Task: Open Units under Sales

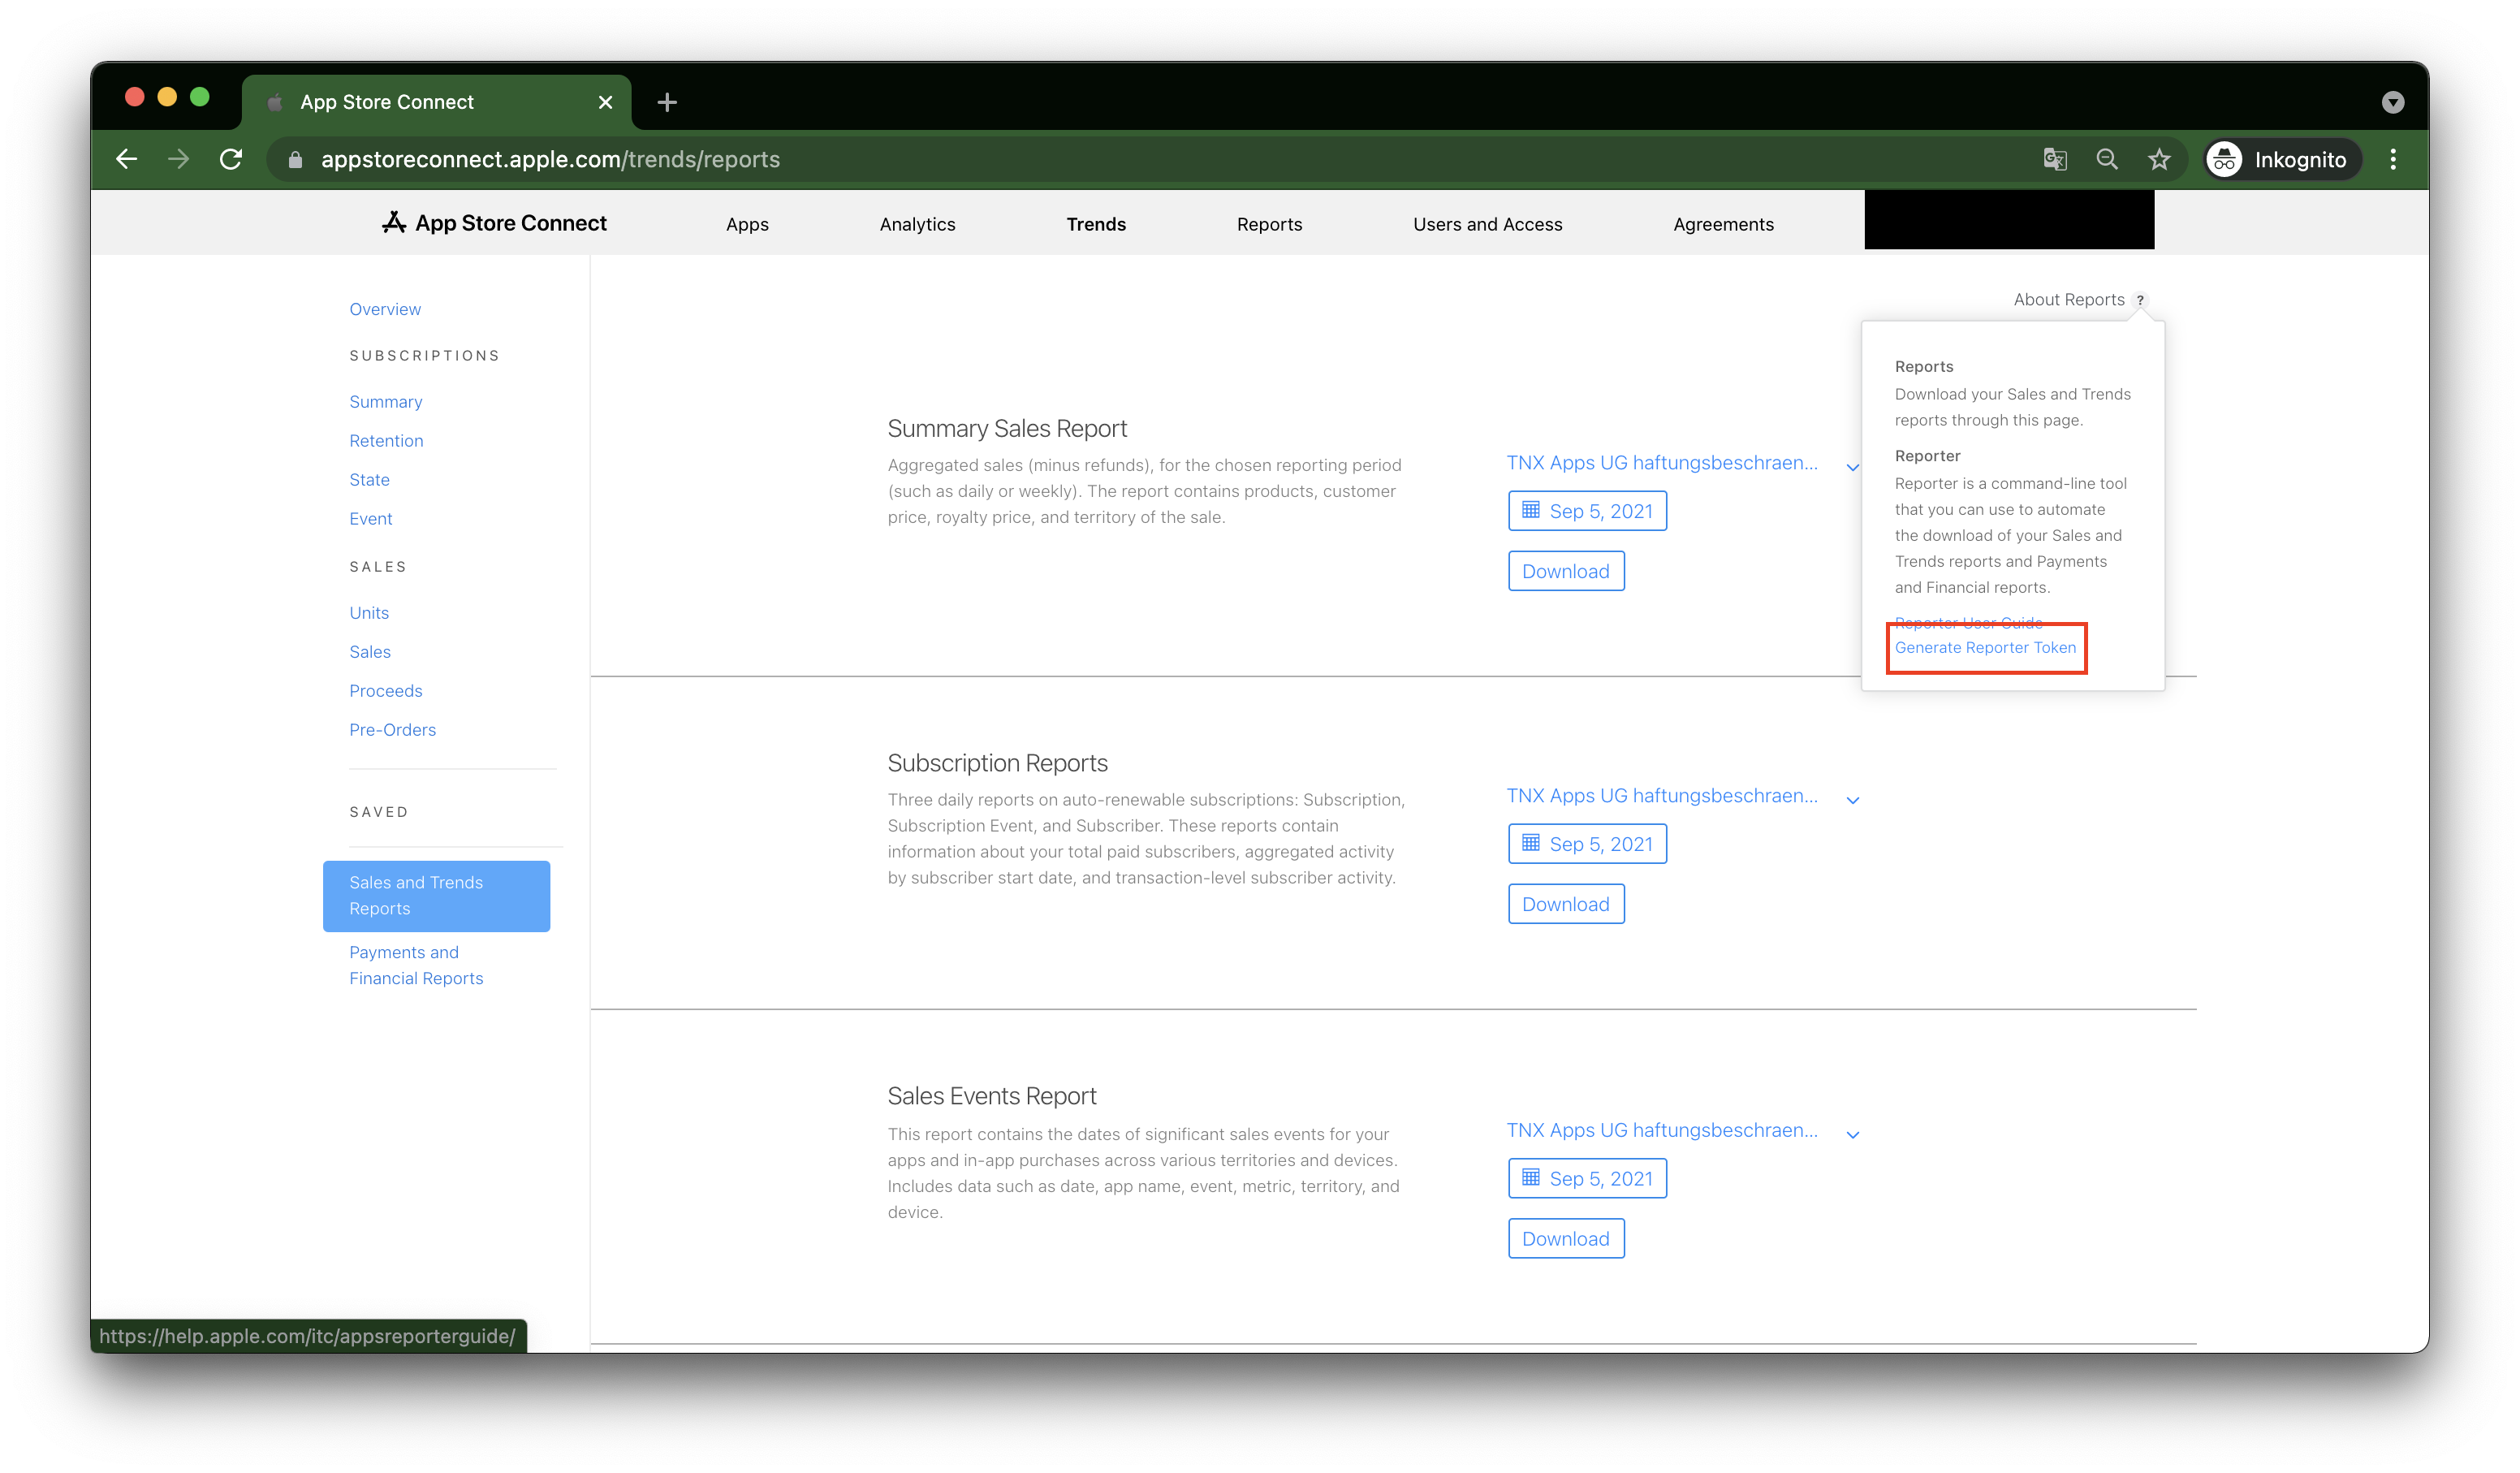Action: pyautogui.click(x=369, y=612)
